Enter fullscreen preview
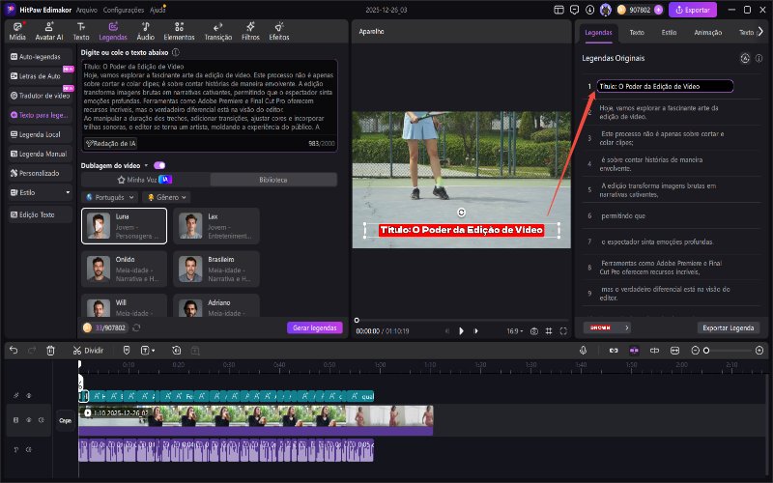The height and width of the screenshot is (483, 773). pyautogui.click(x=563, y=331)
